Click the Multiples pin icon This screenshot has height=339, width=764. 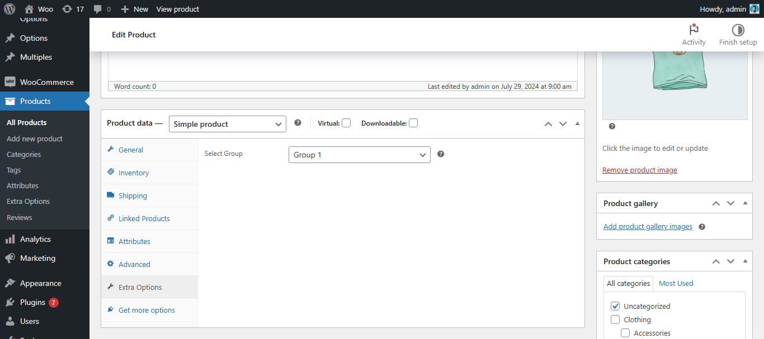click(10, 57)
